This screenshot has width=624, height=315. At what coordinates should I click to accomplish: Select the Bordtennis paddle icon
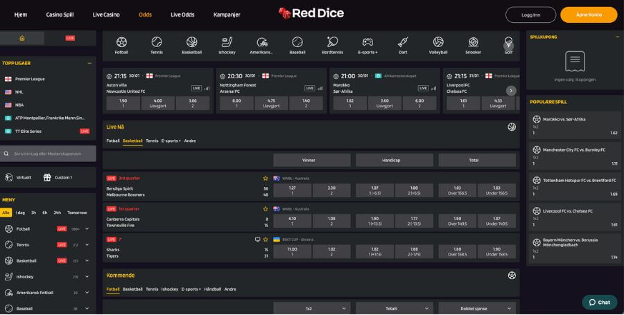click(332, 42)
